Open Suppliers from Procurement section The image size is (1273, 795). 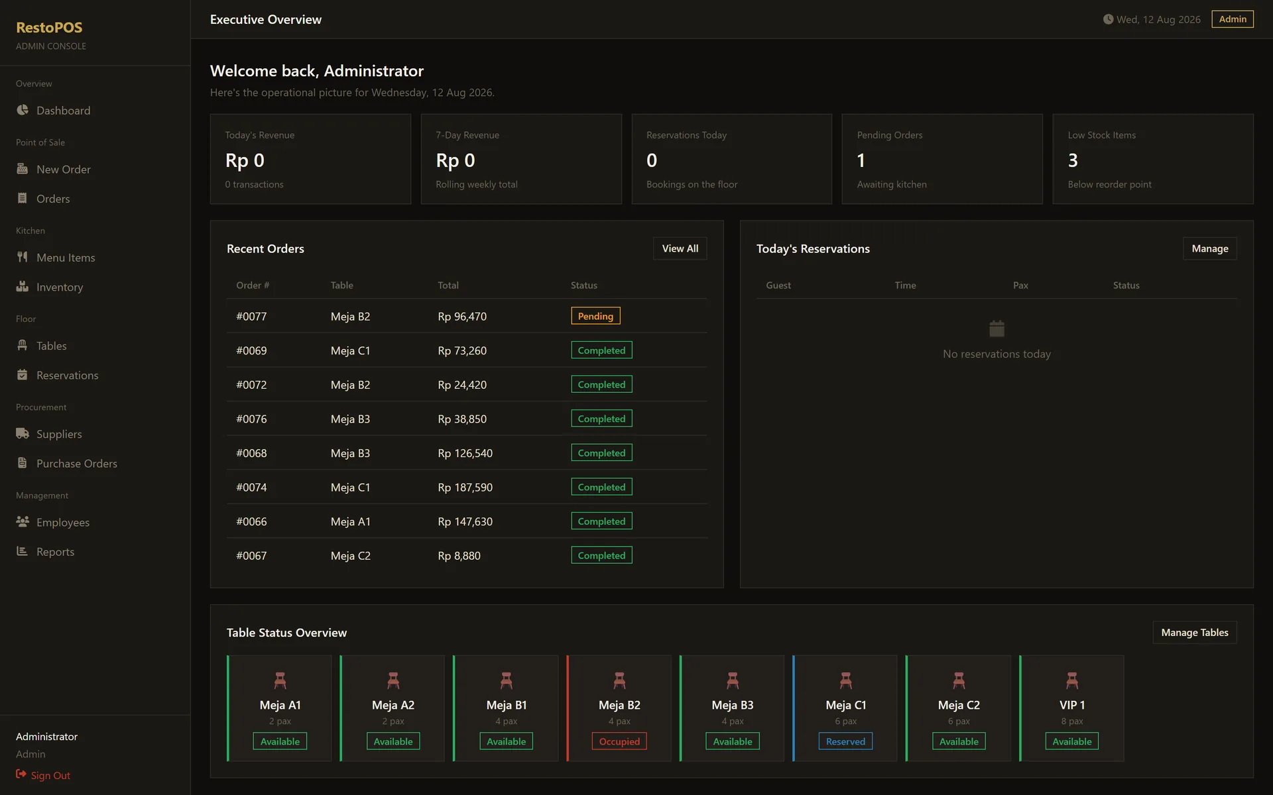point(95,434)
